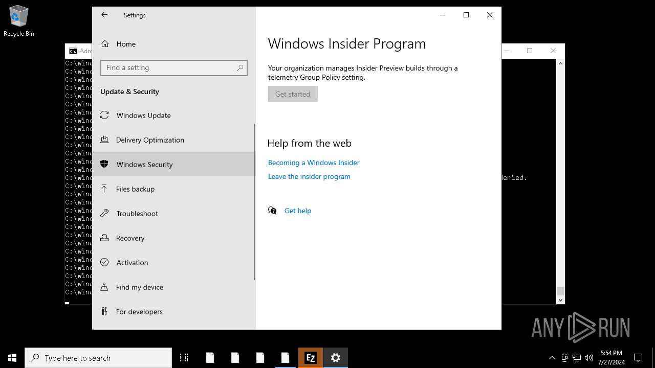This screenshot has width=655, height=368.
Task: Click the Get help chat bubble icon
Action: coord(272,211)
